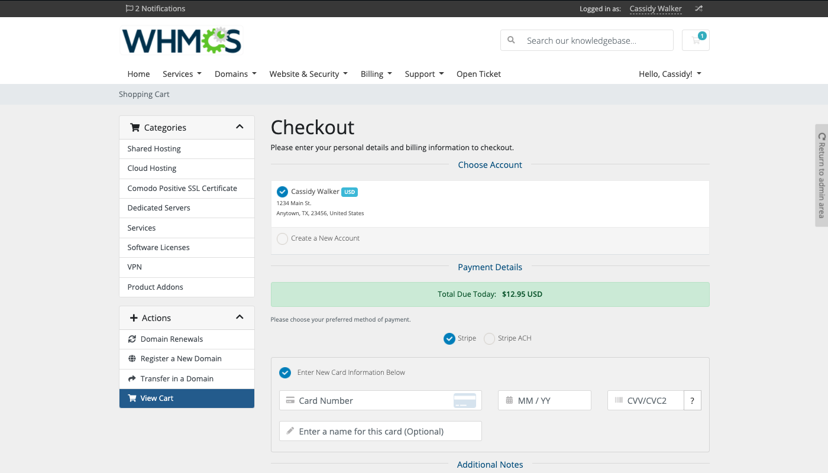Image resolution: width=828 pixels, height=473 pixels.
Task: Open the Home menu item
Action: click(x=138, y=74)
